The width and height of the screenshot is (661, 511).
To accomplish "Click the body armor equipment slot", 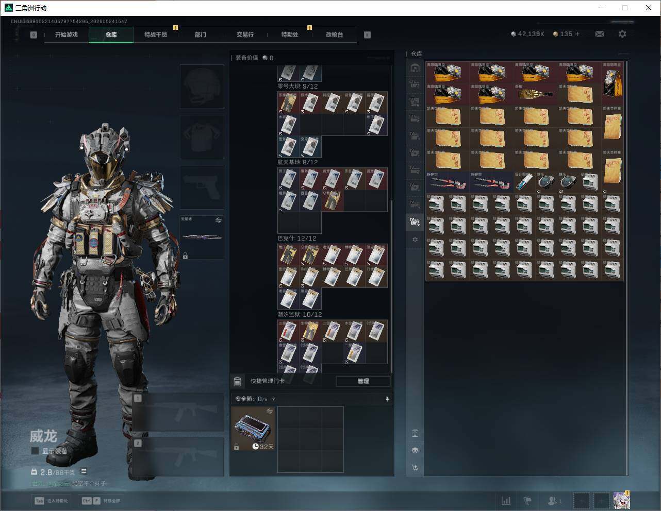I will coord(202,137).
